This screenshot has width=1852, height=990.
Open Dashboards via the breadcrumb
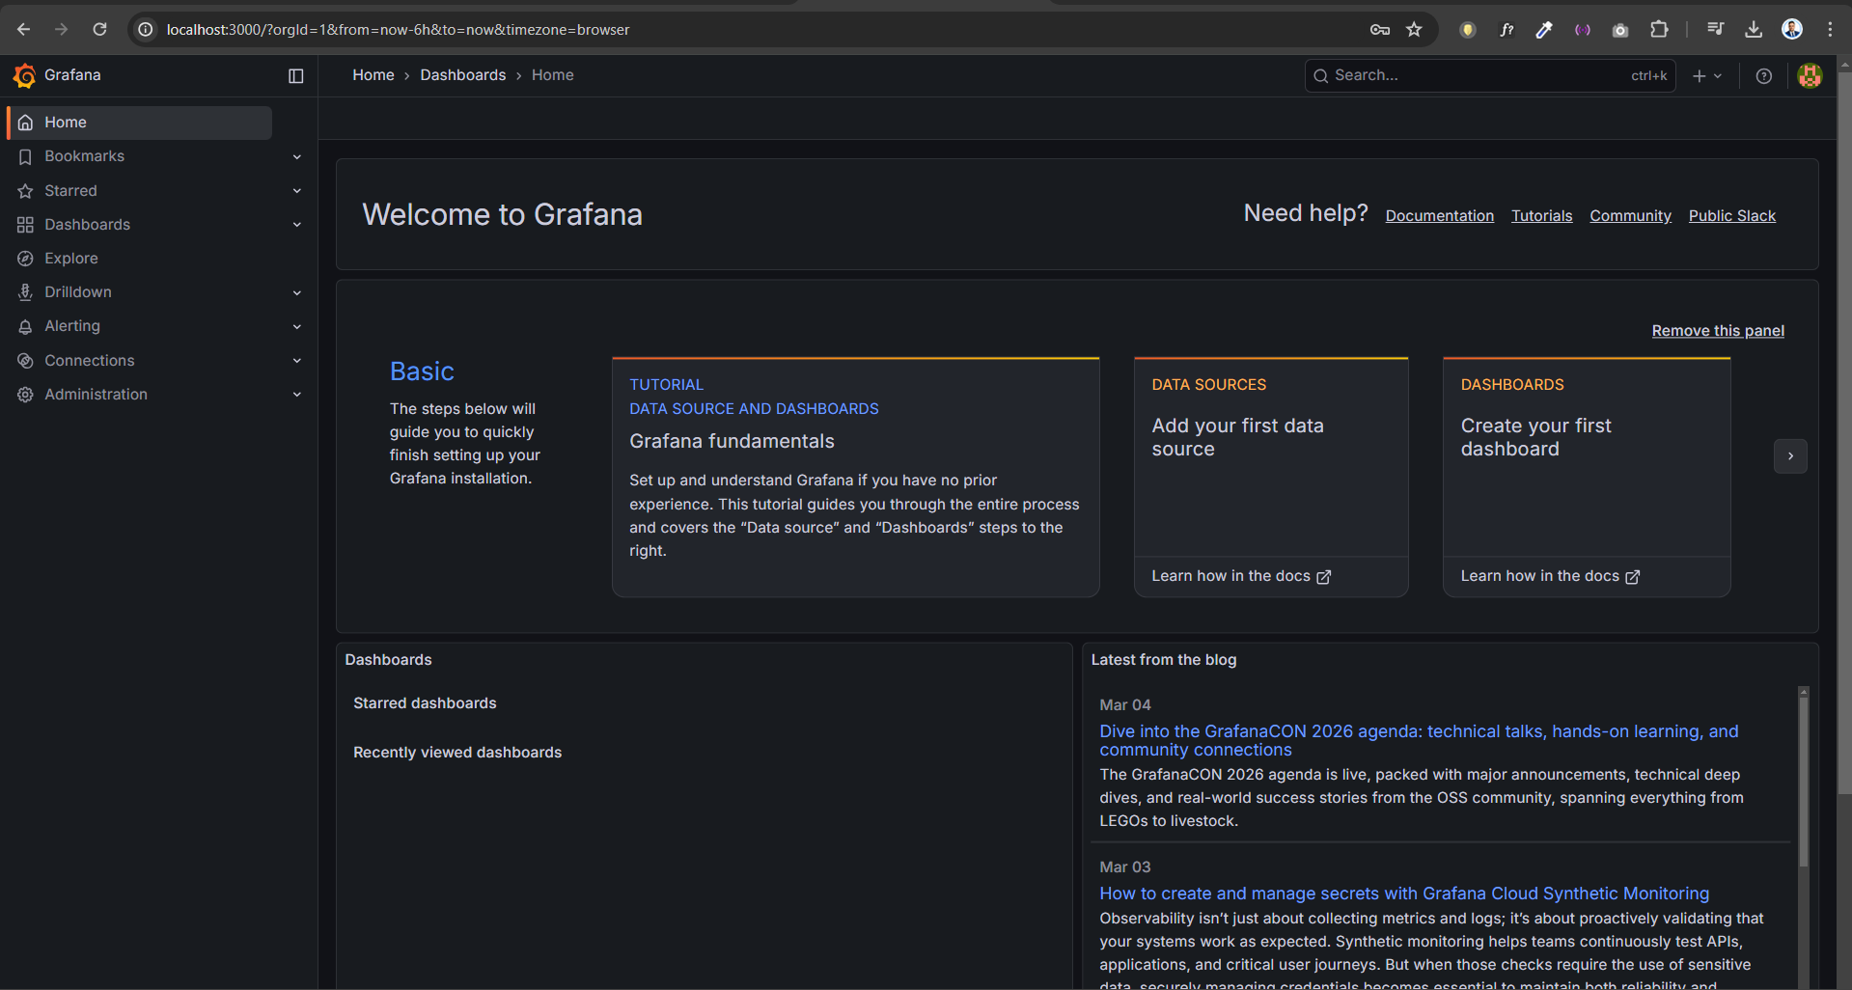pyautogui.click(x=463, y=74)
